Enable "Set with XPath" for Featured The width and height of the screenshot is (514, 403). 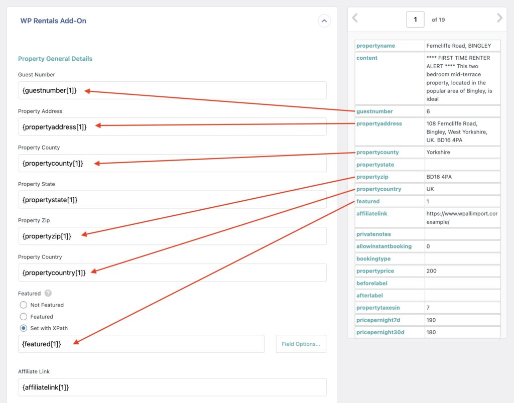click(23, 328)
